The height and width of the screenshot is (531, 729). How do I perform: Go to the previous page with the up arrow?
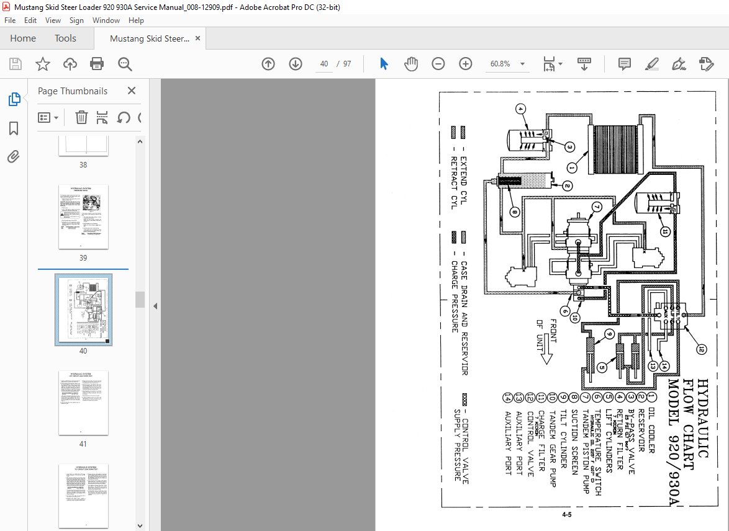click(x=268, y=64)
